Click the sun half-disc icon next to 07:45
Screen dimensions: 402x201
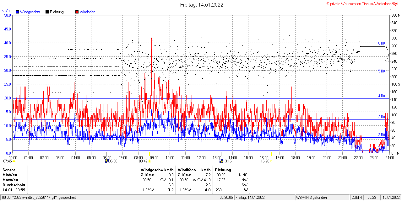click(14, 161)
